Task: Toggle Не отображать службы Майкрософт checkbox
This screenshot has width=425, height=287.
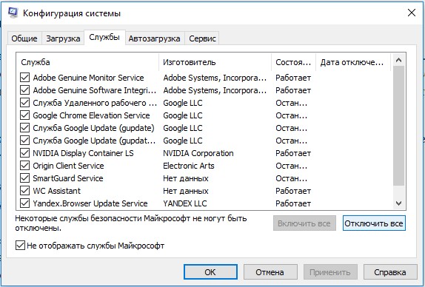Action: [x=20, y=246]
